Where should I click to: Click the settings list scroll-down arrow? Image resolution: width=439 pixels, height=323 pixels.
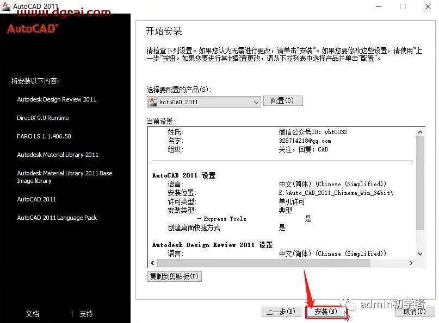point(420,254)
